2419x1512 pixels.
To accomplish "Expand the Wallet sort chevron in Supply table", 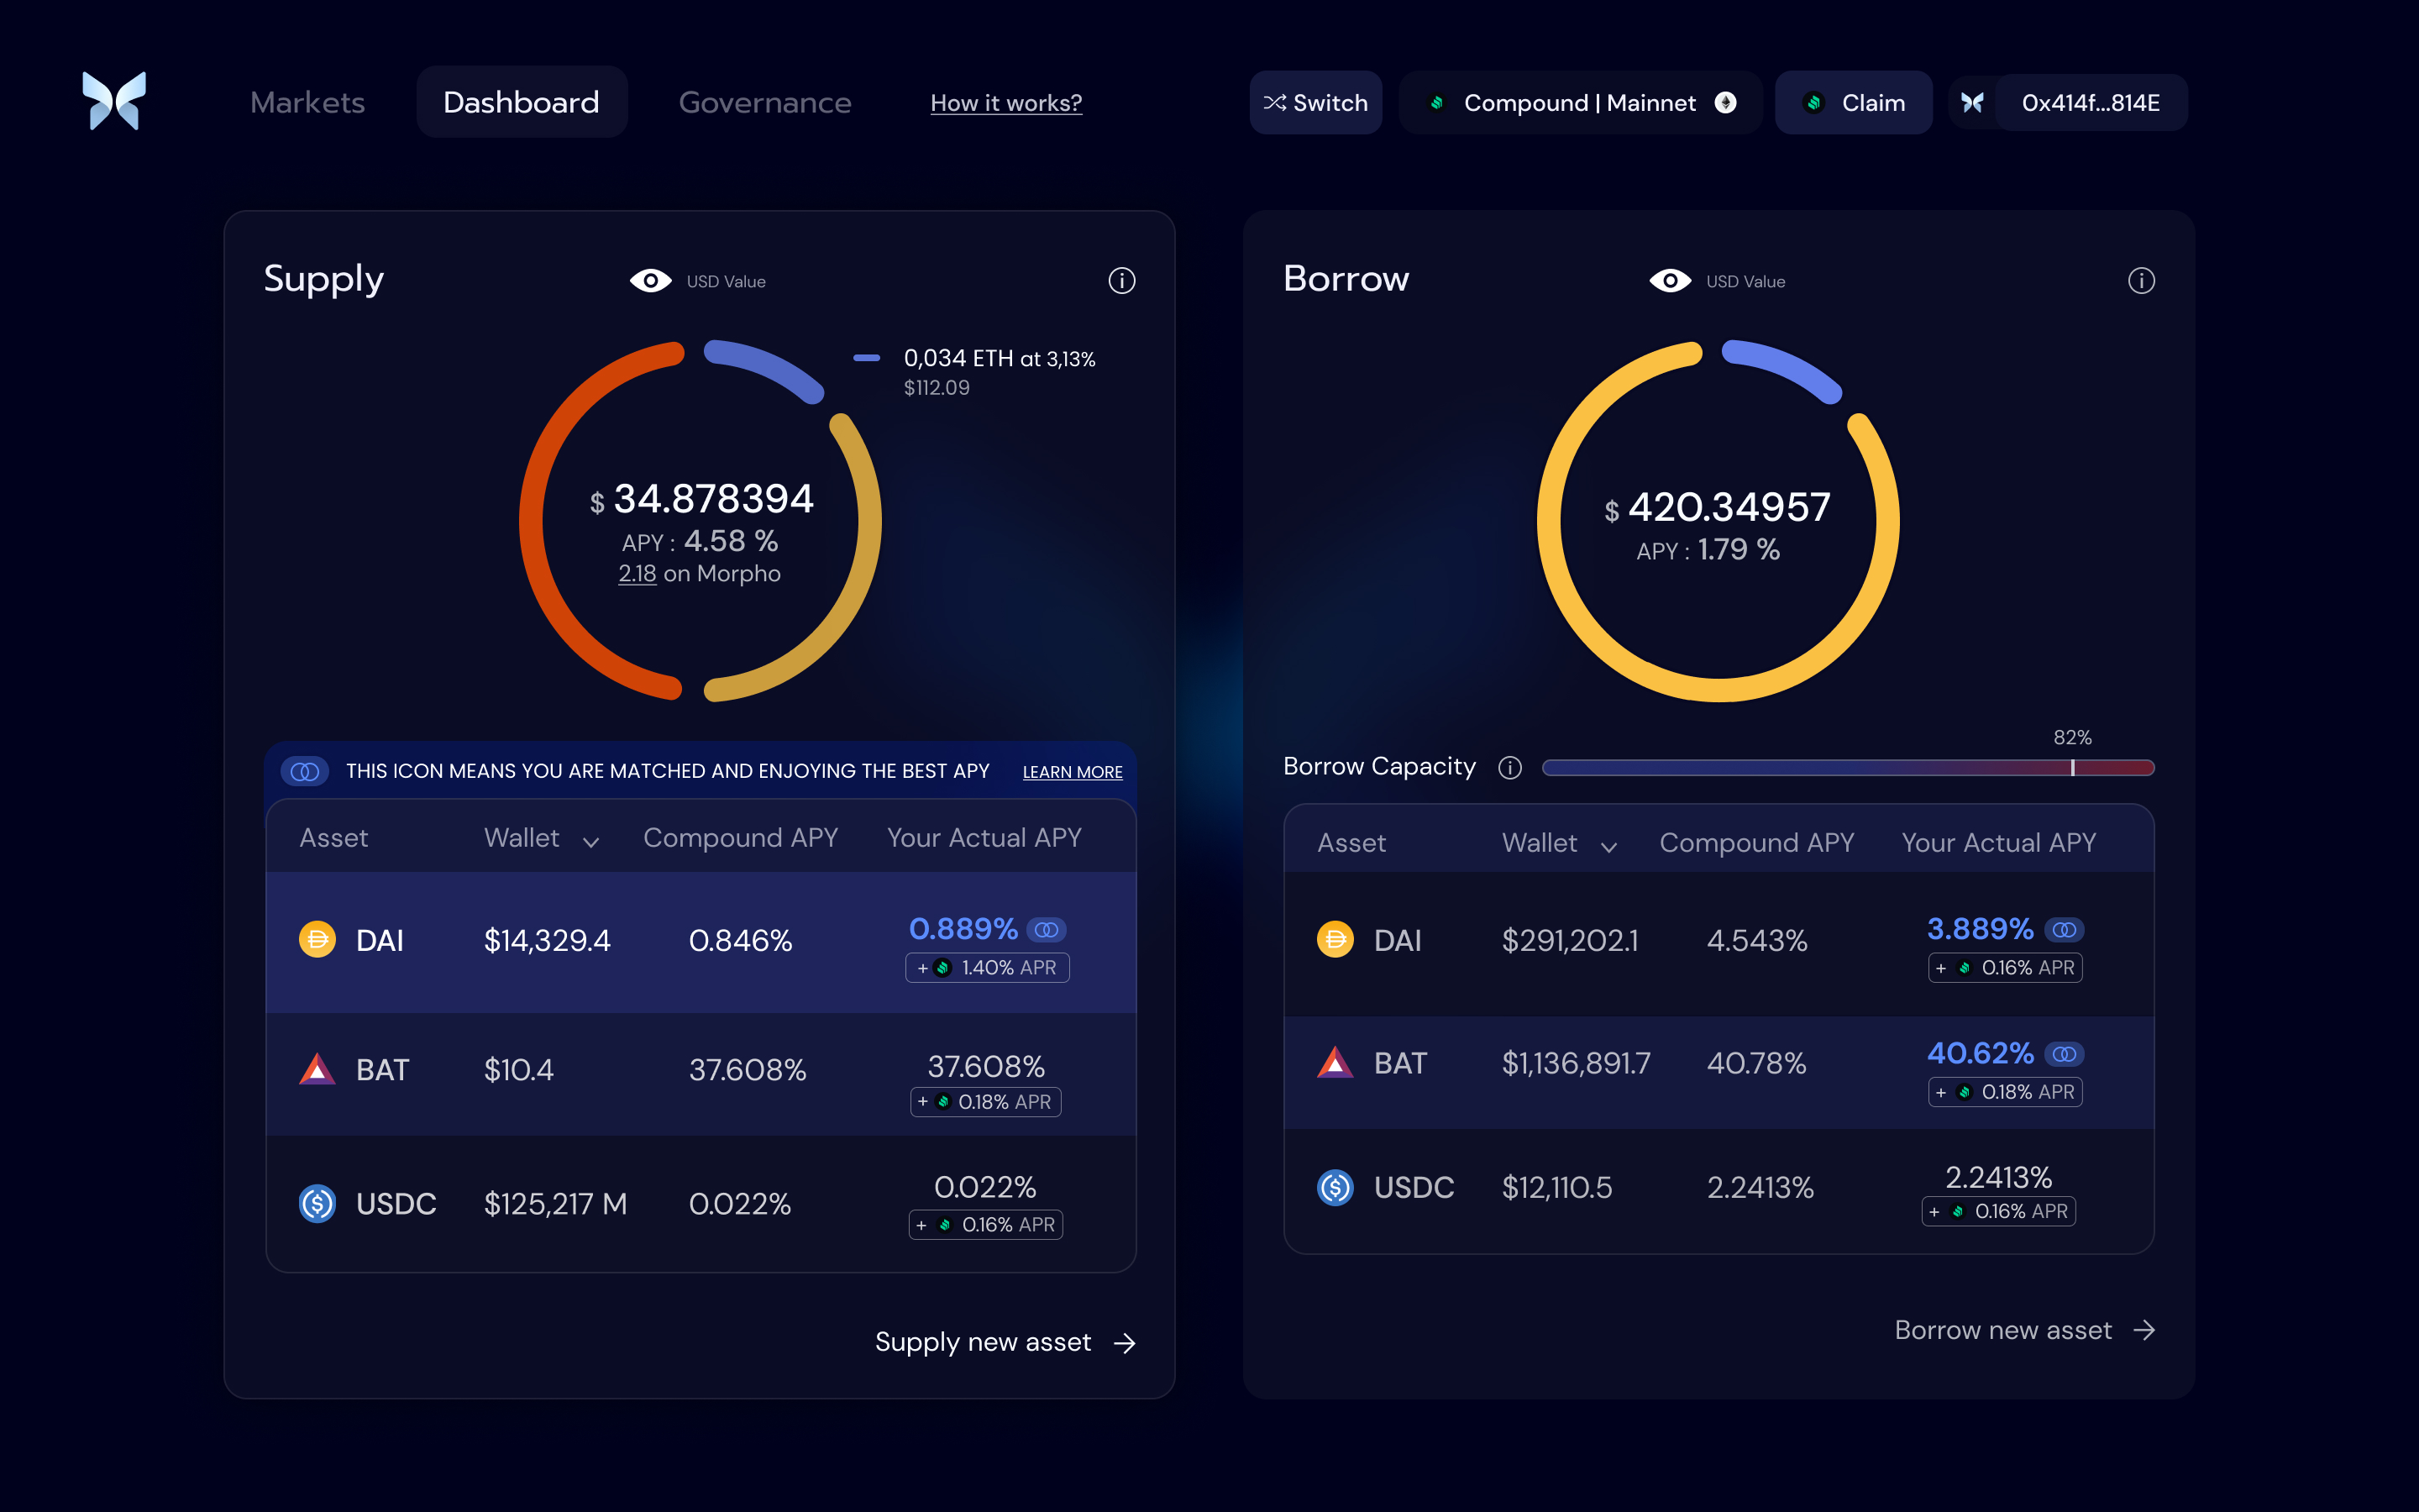I will (590, 842).
